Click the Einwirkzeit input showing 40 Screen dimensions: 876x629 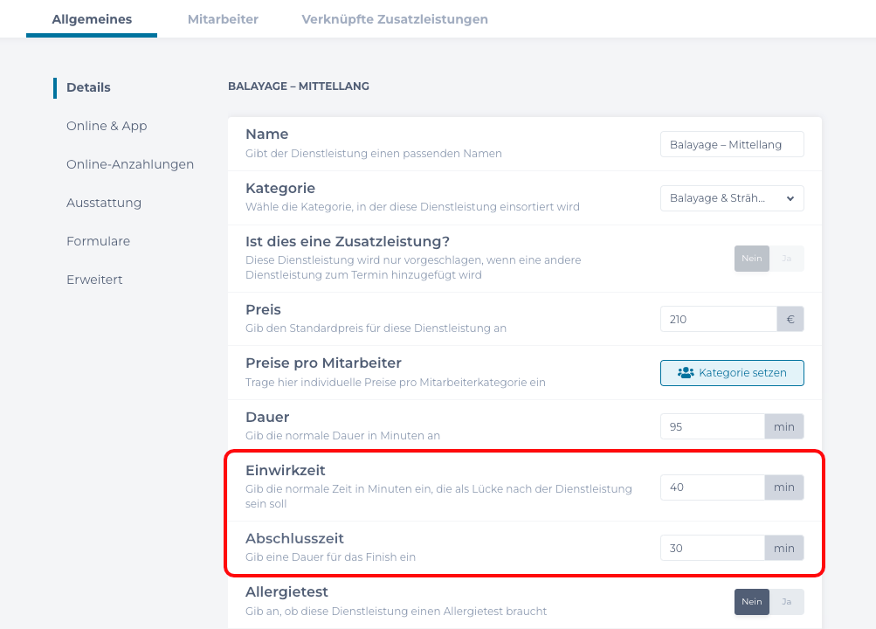712,487
